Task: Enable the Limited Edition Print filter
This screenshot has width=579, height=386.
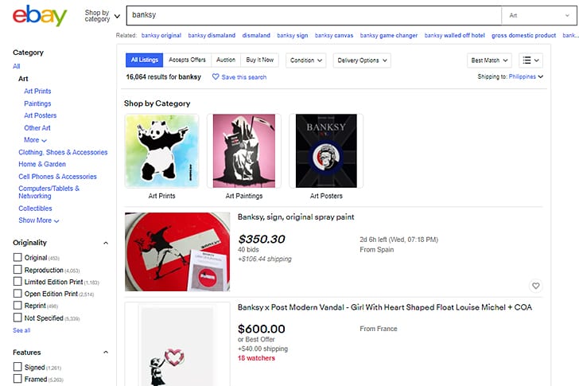Action: pyautogui.click(x=17, y=282)
